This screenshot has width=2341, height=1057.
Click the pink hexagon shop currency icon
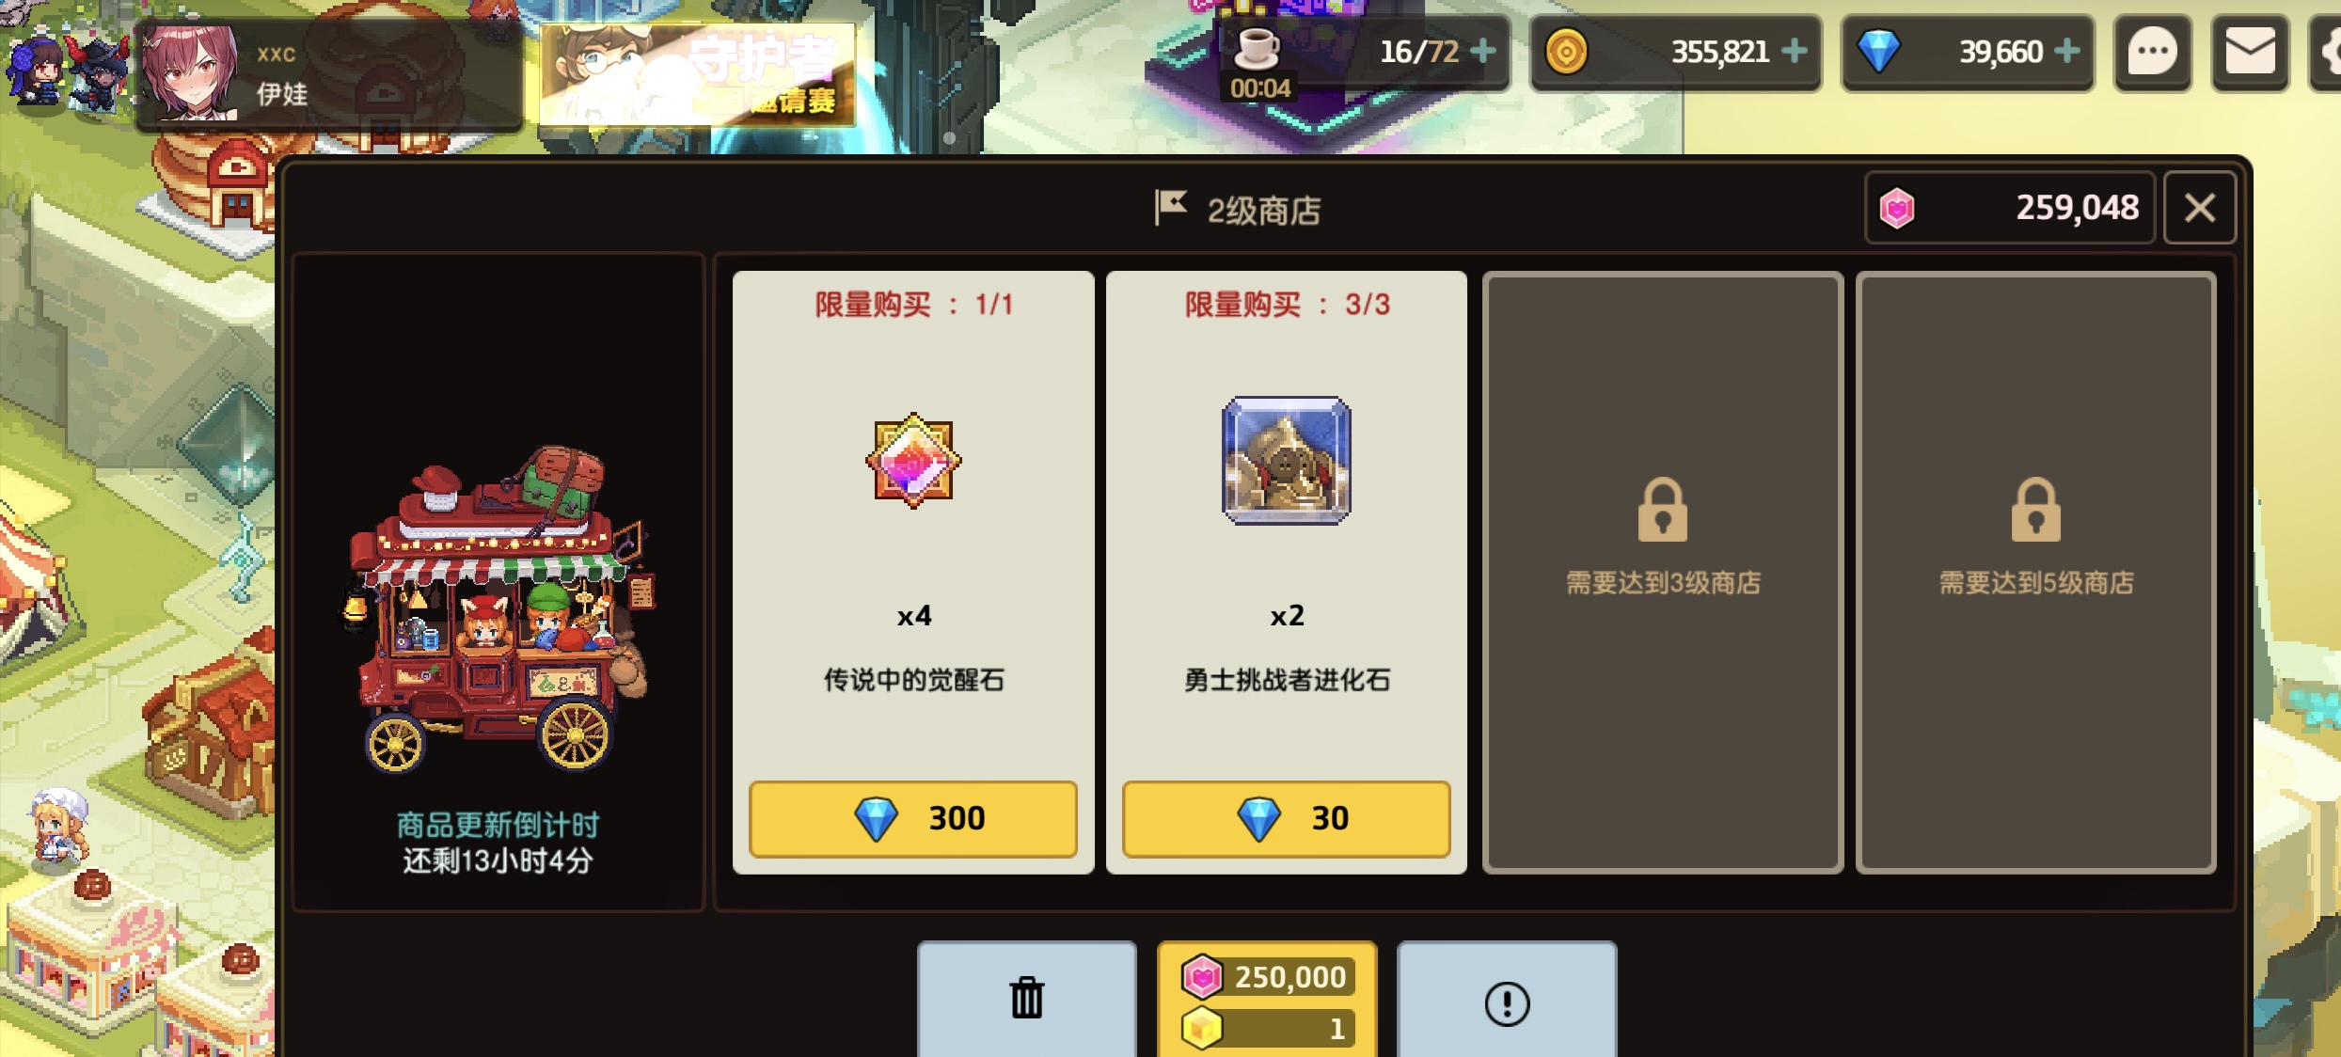pos(1897,208)
